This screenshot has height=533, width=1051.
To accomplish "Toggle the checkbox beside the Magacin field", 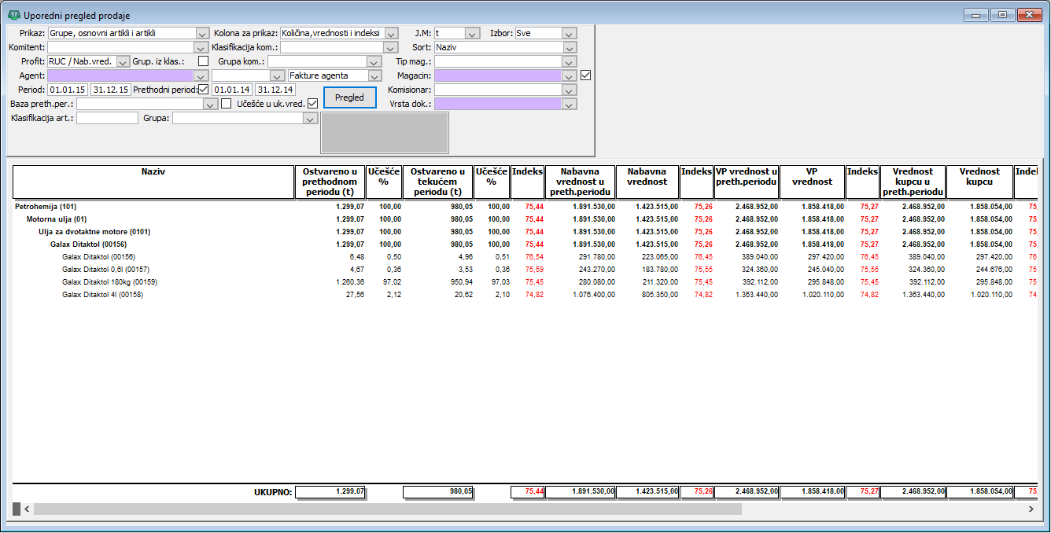I will click(x=585, y=75).
